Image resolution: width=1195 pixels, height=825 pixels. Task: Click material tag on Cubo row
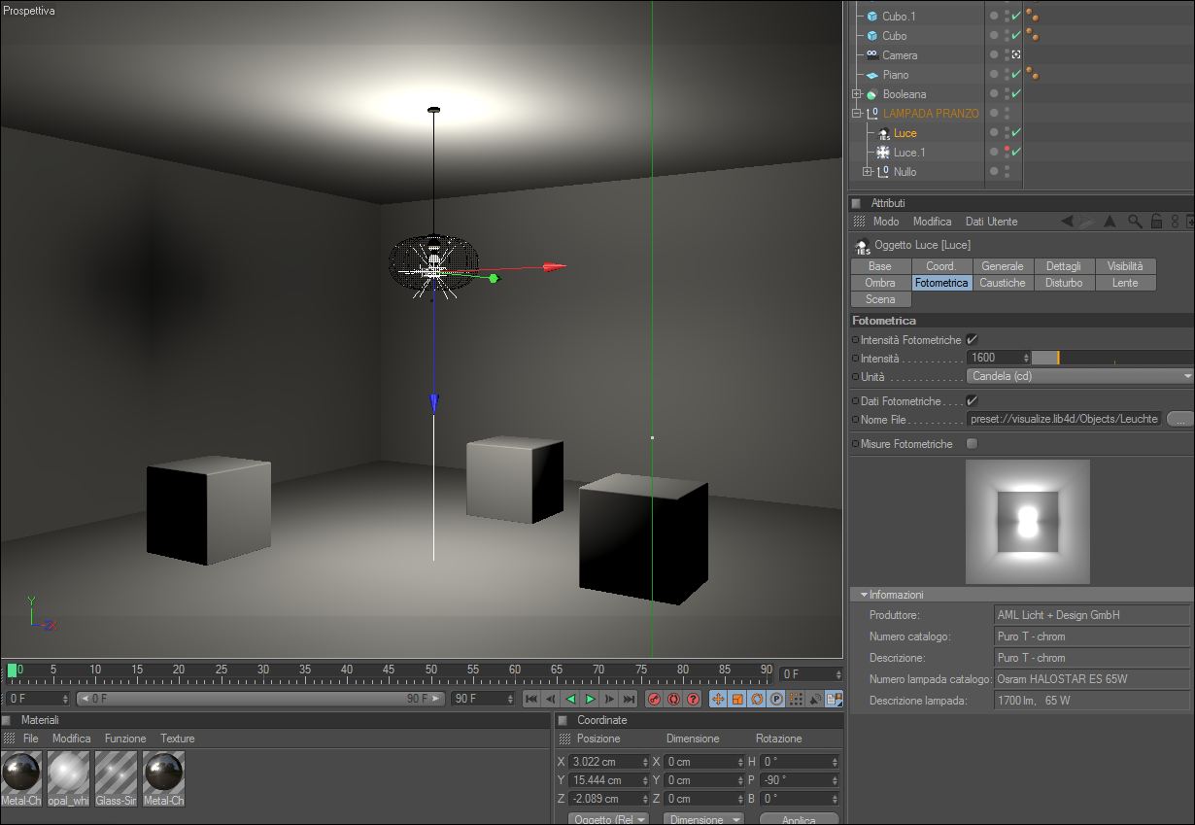1032,36
